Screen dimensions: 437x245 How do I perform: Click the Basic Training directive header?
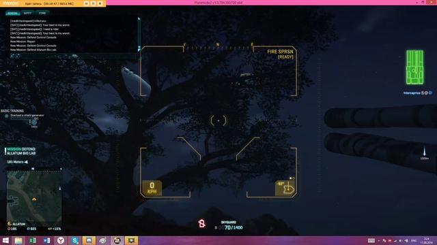pos(12,111)
